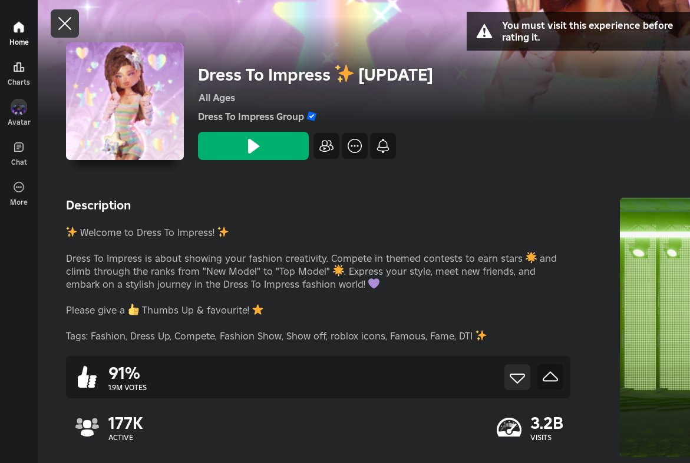Click the warning triangle icon in notification
This screenshot has width=690, height=463.
484,31
